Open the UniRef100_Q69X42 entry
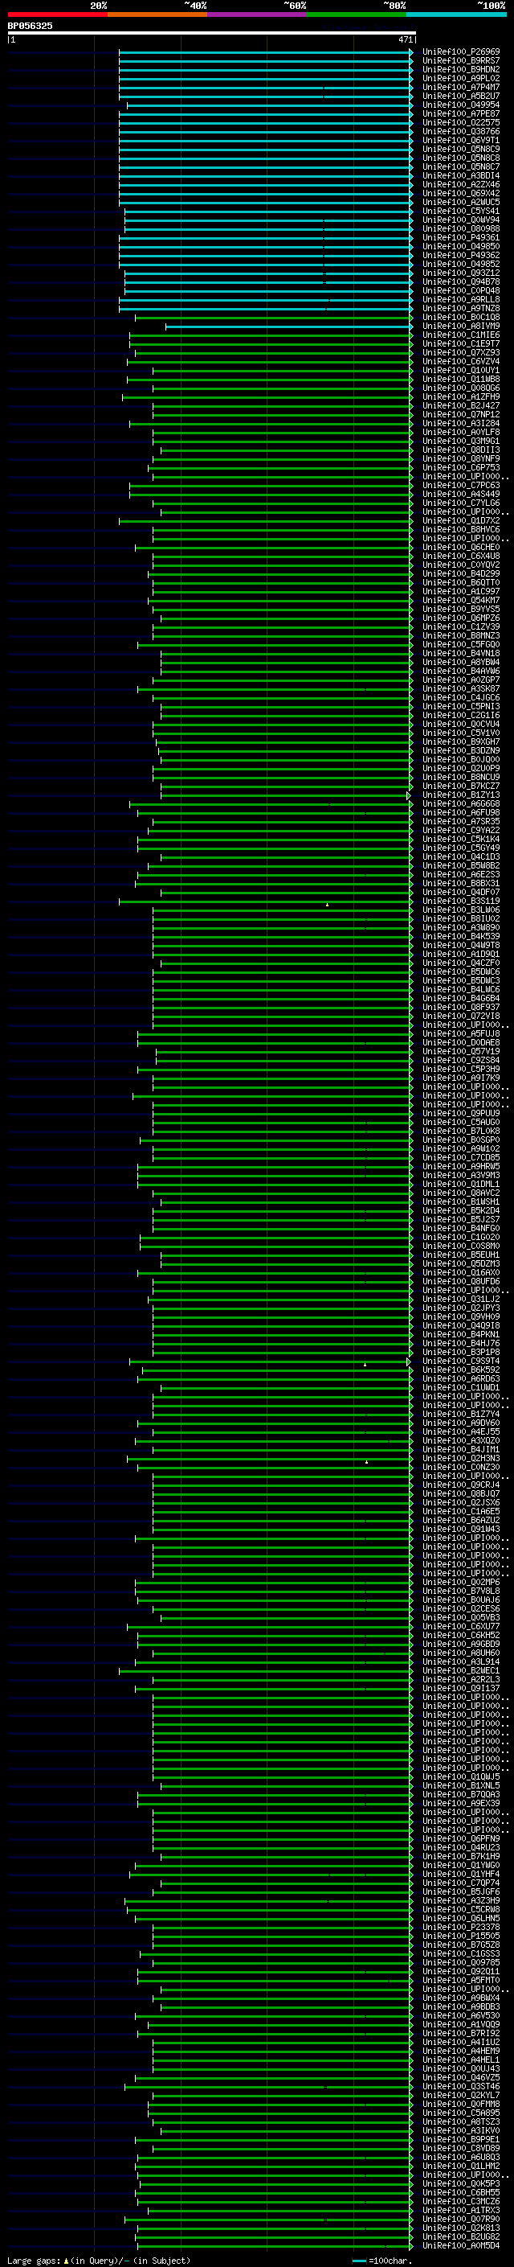This screenshot has width=514, height=2267. click(x=460, y=194)
